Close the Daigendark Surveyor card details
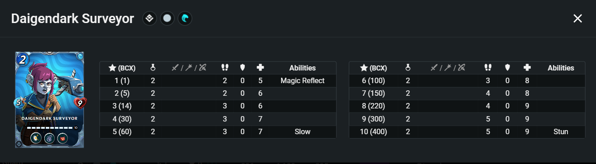The width and height of the screenshot is (596, 164). [x=577, y=19]
